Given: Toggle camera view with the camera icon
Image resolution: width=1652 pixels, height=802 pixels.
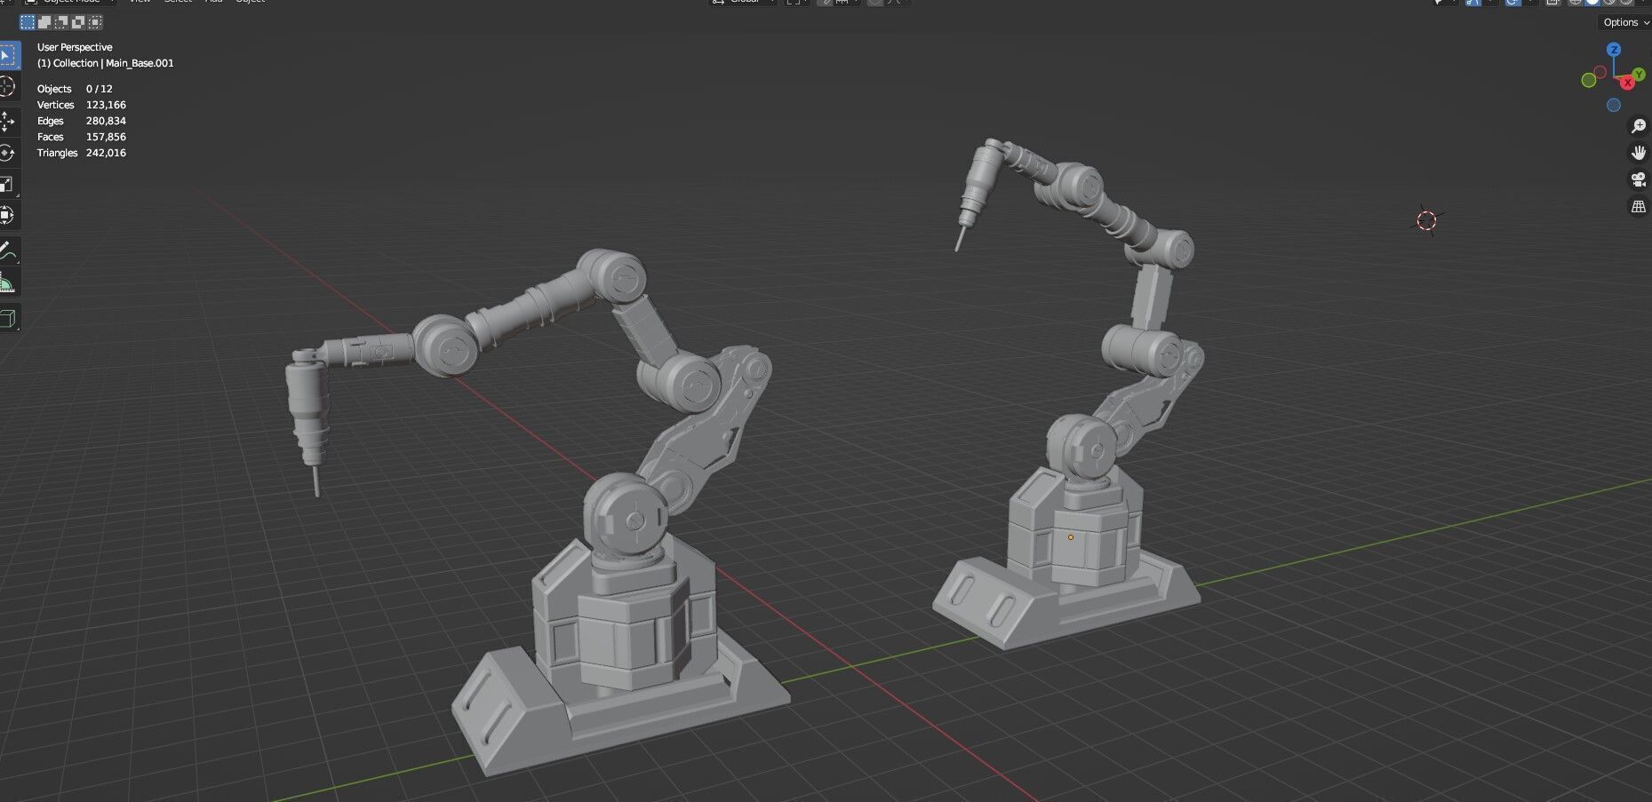Looking at the screenshot, I should pyautogui.click(x=1639, y=179).
